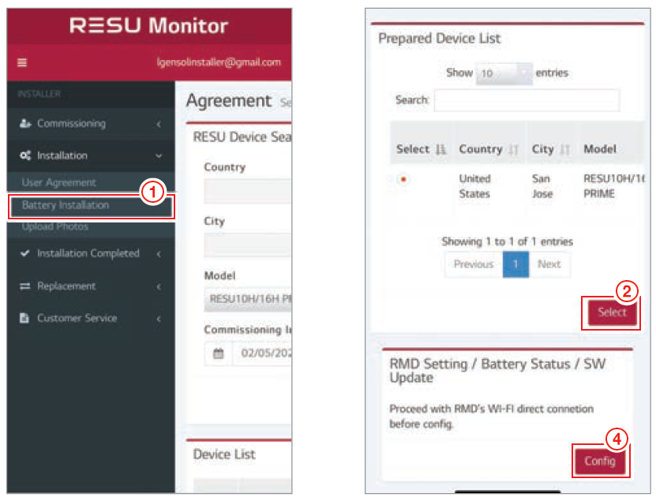
Task: Click the Commissioning users icon
Action: point(25,124)
